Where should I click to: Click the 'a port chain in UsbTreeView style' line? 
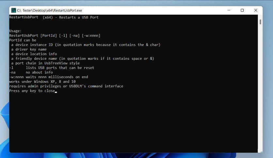[x=45, y=63]
